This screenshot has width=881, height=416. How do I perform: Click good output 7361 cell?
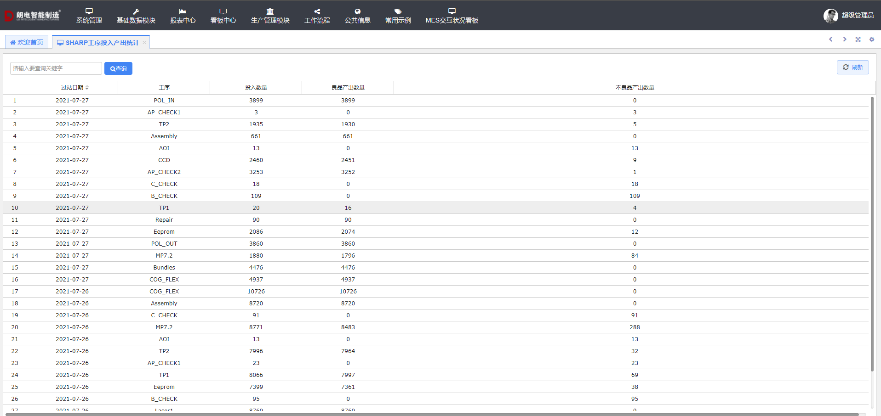tap(348, 387)
